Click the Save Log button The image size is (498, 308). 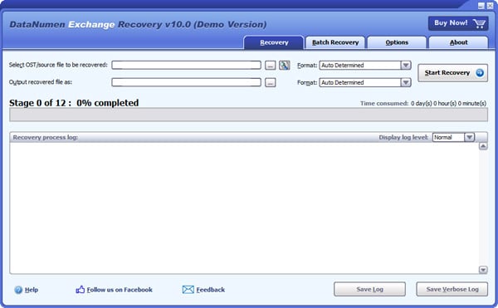[369, 289]
